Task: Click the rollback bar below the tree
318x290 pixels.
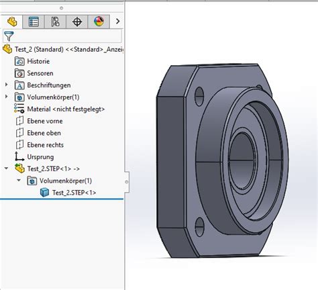Action: coord(62,199)
